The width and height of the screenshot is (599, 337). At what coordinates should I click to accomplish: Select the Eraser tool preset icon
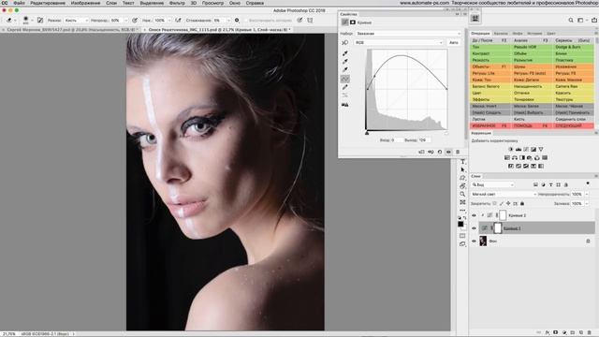9,21
